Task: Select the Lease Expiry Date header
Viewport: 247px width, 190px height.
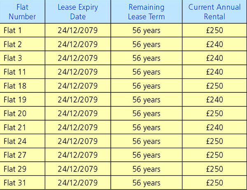Action: coord(78,12)
